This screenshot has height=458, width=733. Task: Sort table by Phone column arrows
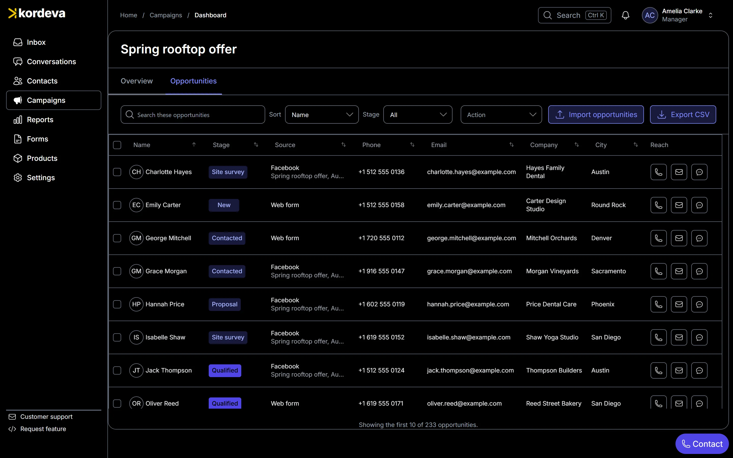(x=412, y=145)
